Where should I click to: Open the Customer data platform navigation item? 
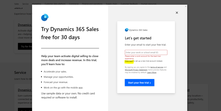pyautogui.click(x=55, y=4)
